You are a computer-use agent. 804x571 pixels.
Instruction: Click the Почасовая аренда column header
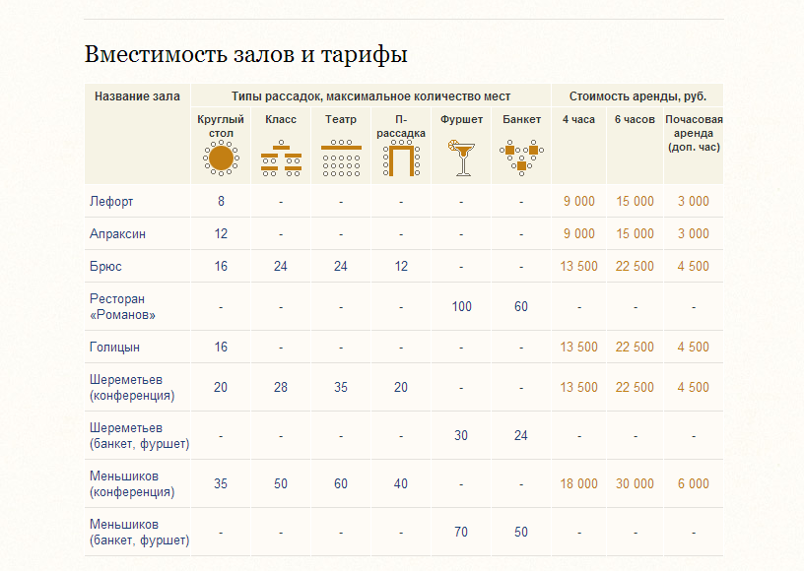(x=694, y=133)
